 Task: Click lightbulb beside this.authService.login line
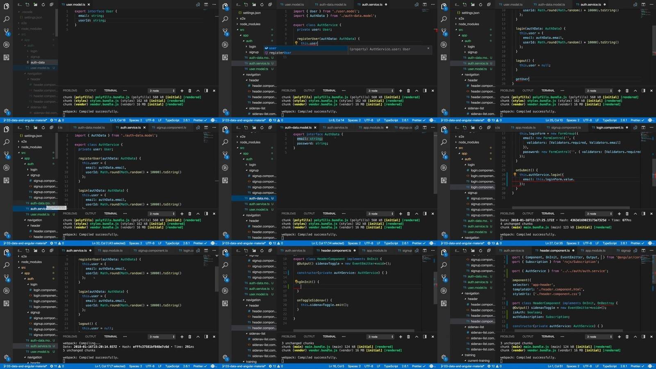pos(515,174)
